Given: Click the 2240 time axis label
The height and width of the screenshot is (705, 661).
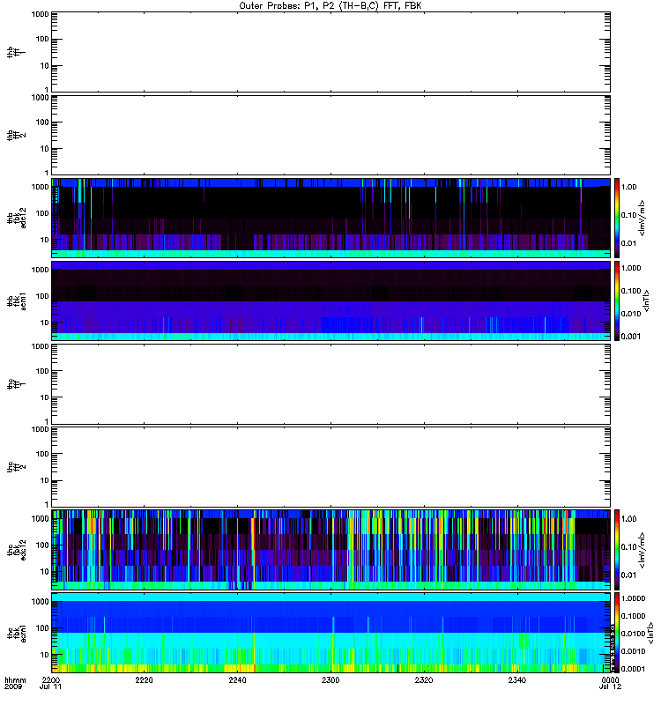Looking at the screenshot, I should coord(237,680).
